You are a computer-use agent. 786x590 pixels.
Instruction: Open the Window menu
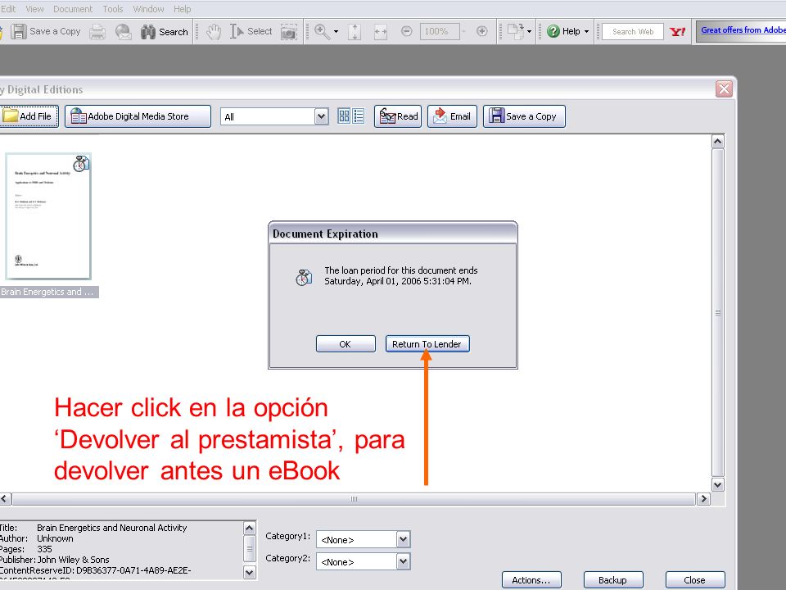[148, 9]
